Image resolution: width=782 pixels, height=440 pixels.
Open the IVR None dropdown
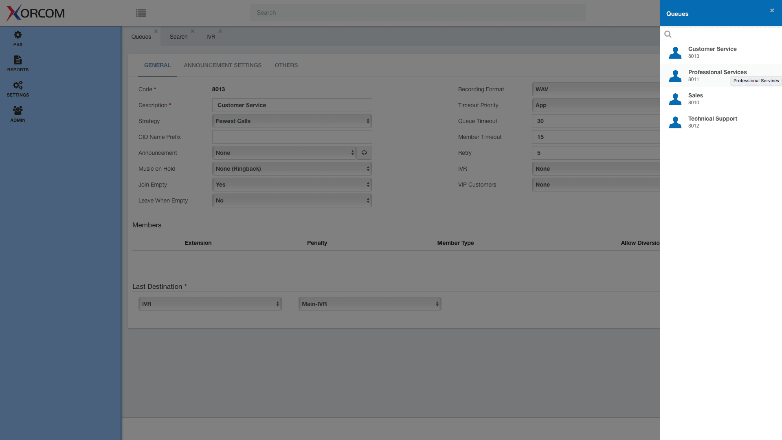point(596,169)
